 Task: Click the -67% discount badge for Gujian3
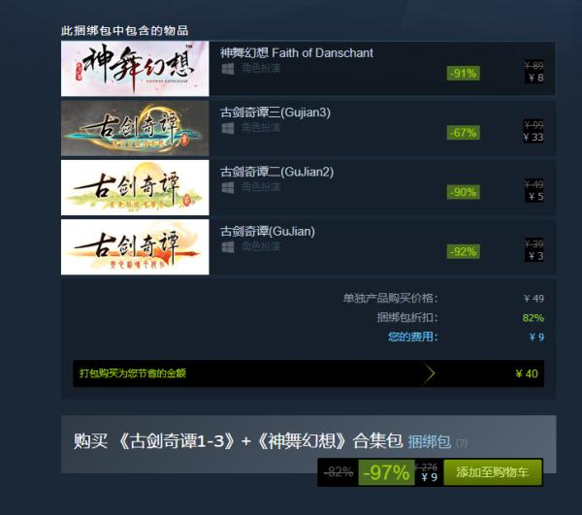point(464,133)
